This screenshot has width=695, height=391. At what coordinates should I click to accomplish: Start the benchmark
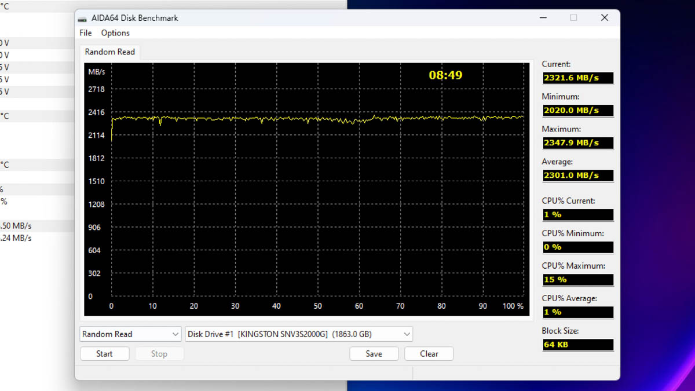(x=104, y=354)
